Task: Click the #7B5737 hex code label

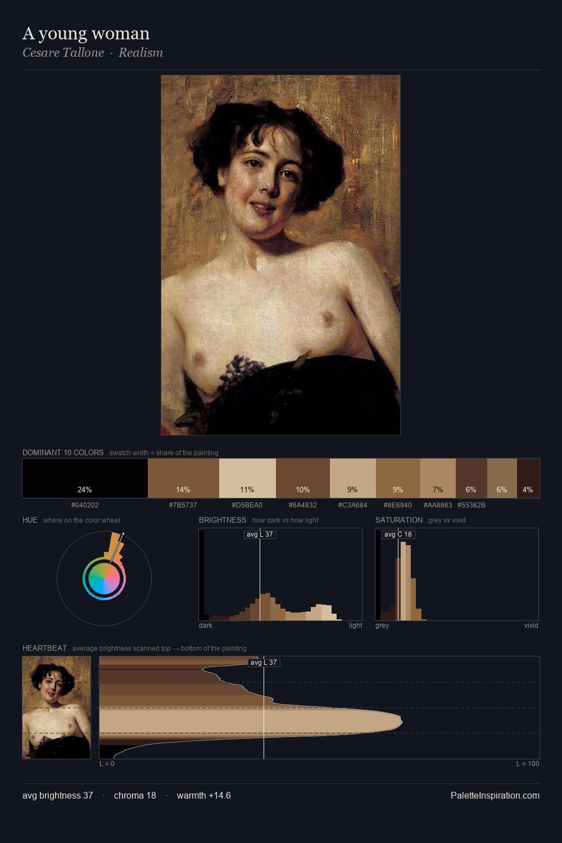Action: 183,505
